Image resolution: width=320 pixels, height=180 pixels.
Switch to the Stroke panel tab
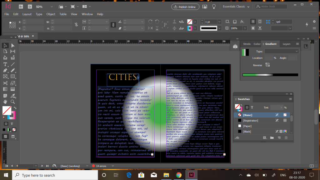(x=247, y=44)
